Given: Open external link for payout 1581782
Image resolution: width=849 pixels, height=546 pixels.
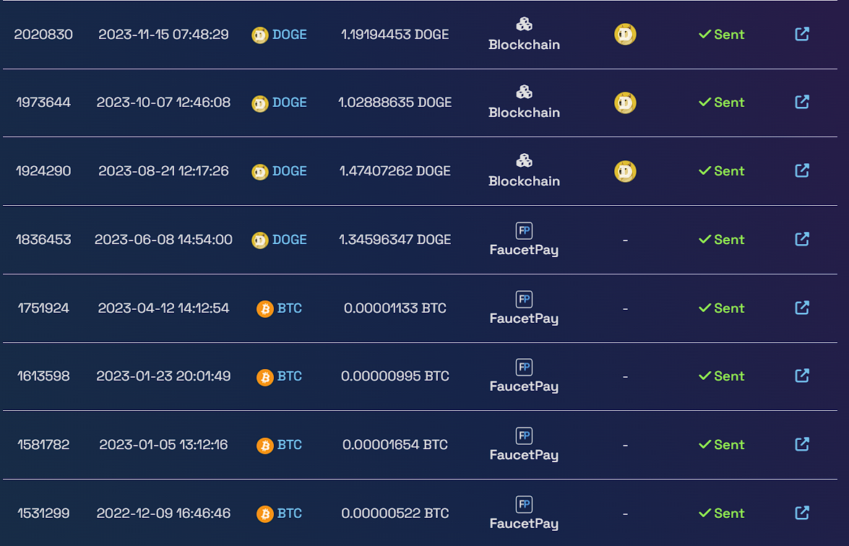Looking at the screenshot, I should [x=801, y=444].
